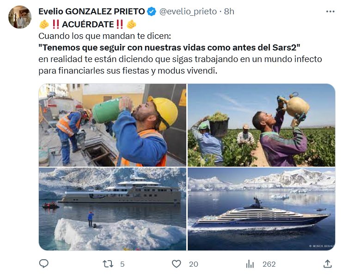Click the ACUÉRDATE headline text
Screen dimensions: 343x275
(x=88, y=25)
